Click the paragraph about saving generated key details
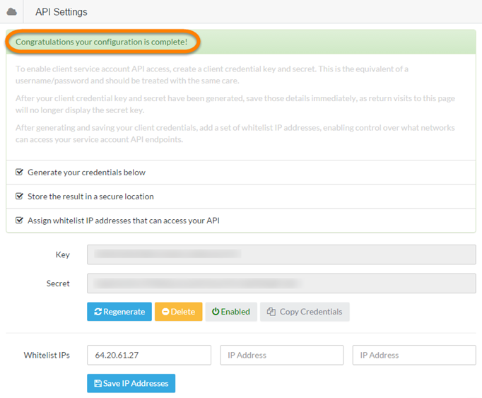Screen dimensions: 482x398 [x=233, y=105]
